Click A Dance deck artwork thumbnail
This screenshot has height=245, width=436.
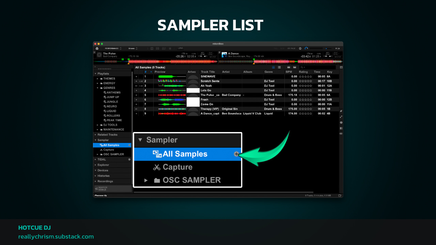tap(224, 54)
